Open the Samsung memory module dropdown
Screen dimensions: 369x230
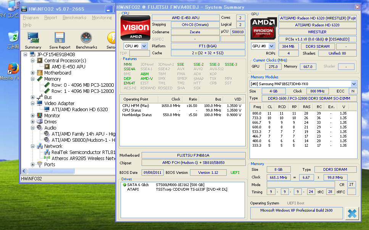coord(354,84)
